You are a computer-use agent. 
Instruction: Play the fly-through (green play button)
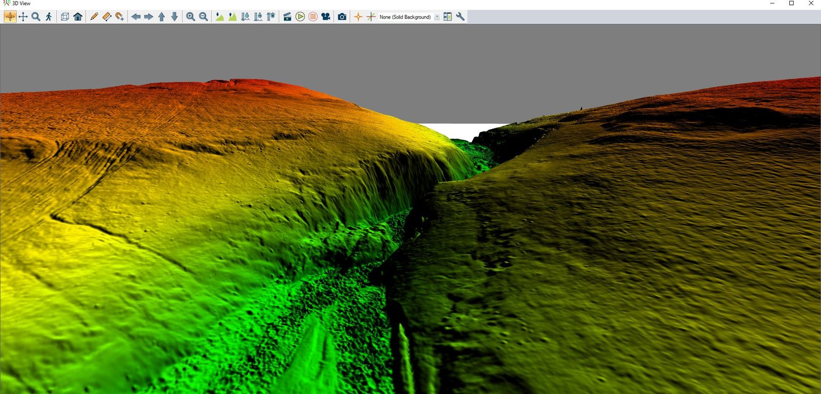pos(300,17)
